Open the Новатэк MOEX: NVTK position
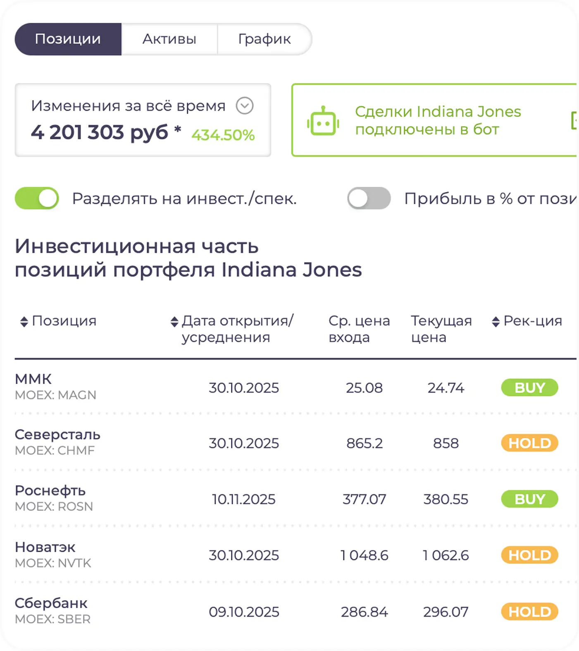This screenshot has height=651, width=579. (x=52, y=554)
